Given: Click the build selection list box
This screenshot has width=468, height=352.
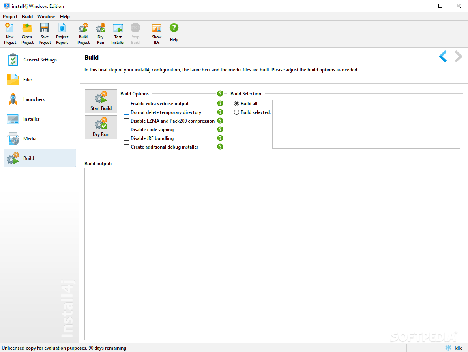Looking at the screenshot, I should (x=366, y=124).
